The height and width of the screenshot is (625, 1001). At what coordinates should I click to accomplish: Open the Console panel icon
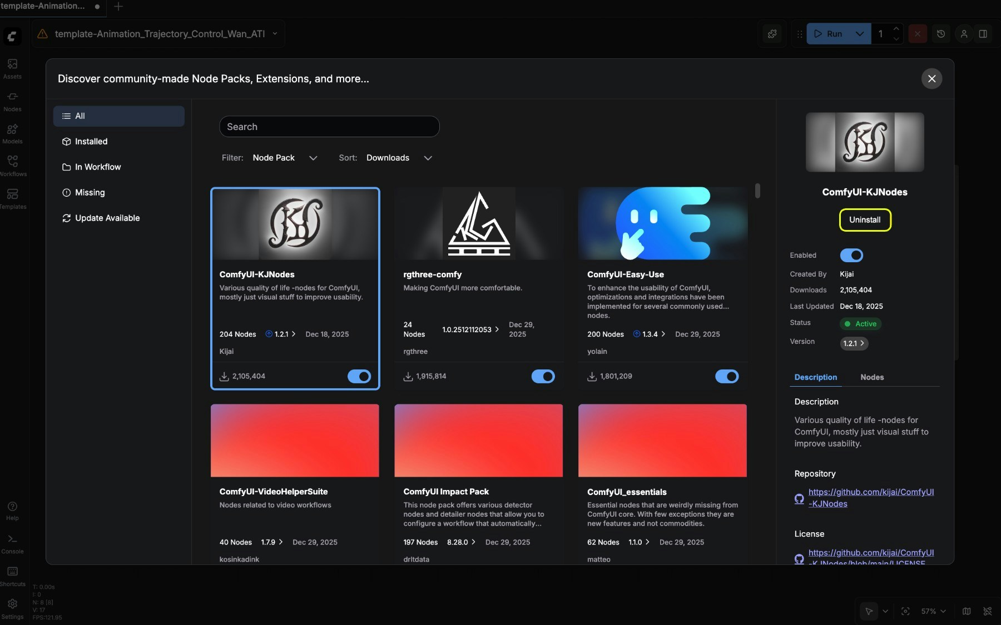[12, 544]
